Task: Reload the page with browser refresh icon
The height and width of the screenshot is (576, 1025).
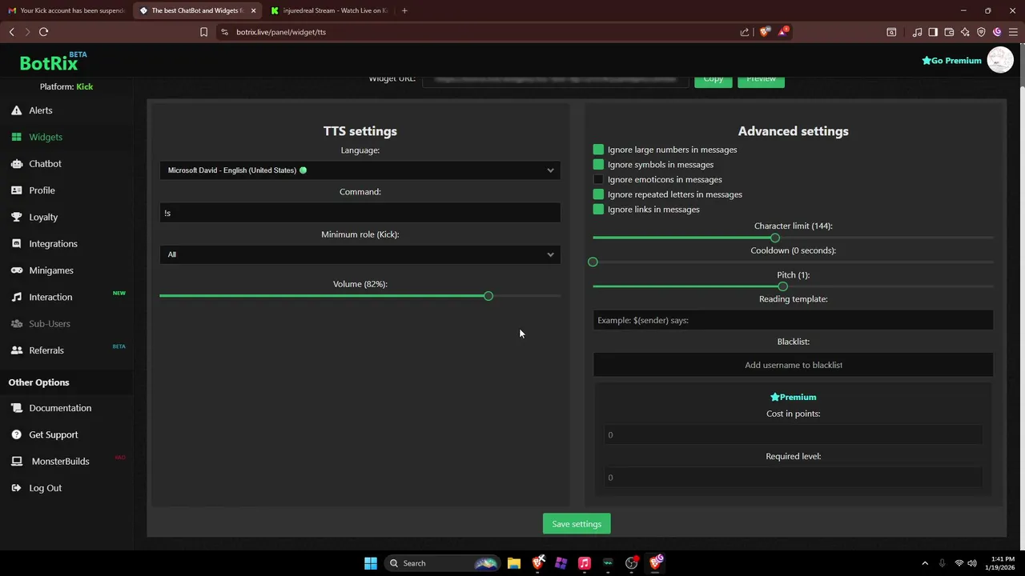Action: pyautogui.click(x=43, y=32)
